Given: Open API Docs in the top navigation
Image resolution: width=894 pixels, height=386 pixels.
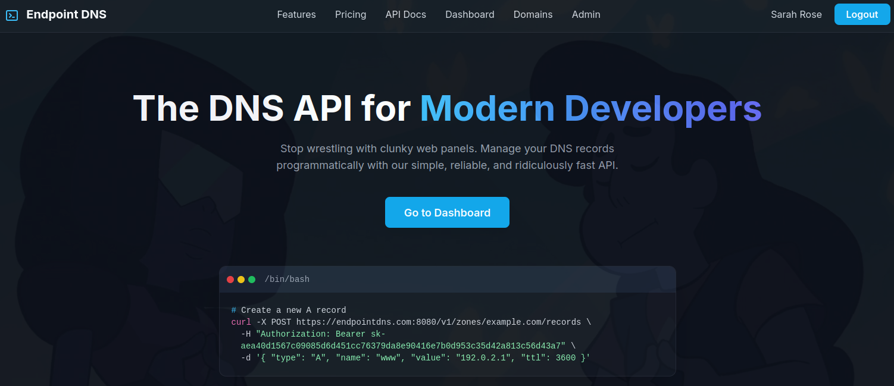Looking at the screenshot, I should tap(405, 15).
